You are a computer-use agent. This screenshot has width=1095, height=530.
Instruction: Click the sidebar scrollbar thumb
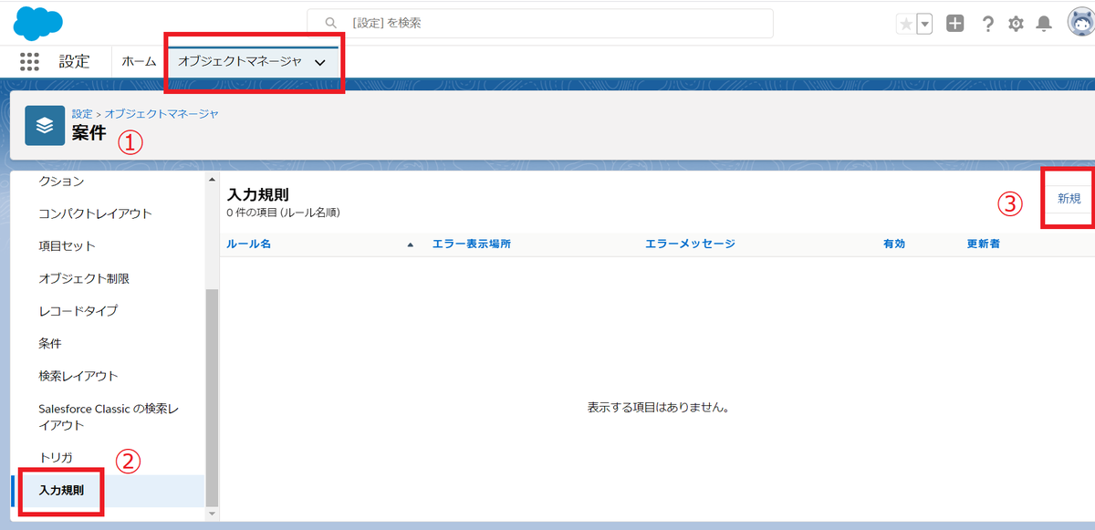click(x=213, y=397)
